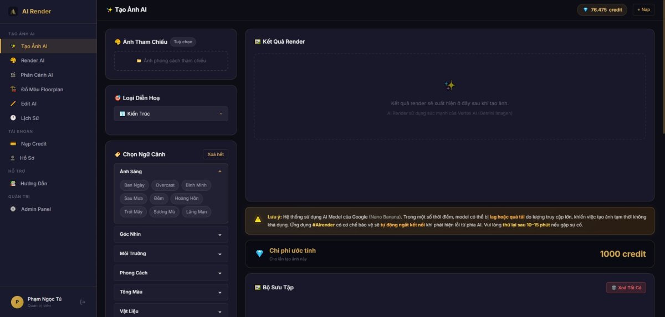Expand the Góc Nhìn section
The width and height of the screenshot is (665, 317).
(171, 235)
